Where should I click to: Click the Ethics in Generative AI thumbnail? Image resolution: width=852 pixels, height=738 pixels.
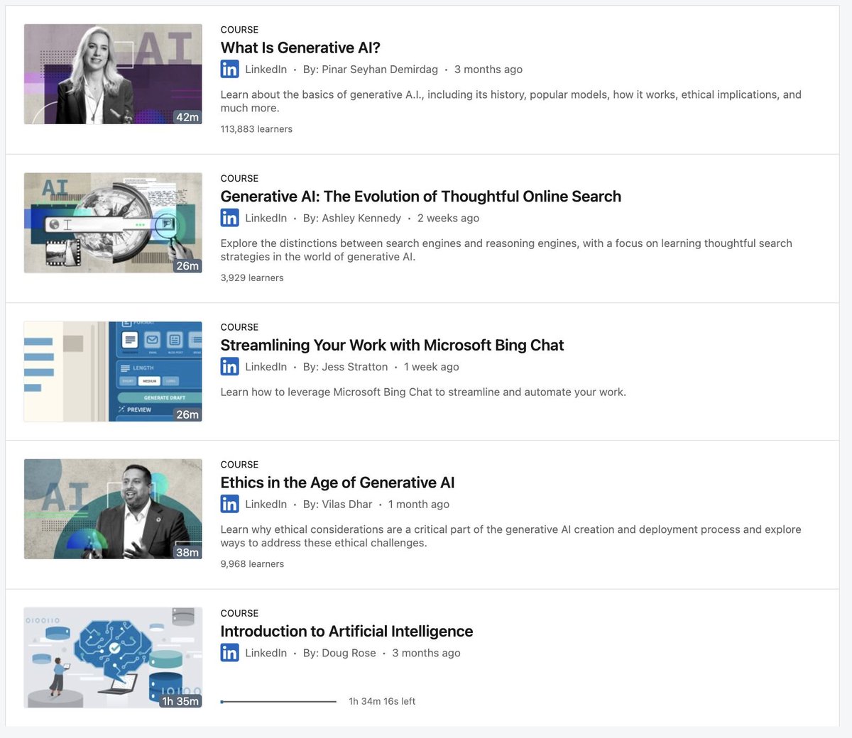(113, 509)
